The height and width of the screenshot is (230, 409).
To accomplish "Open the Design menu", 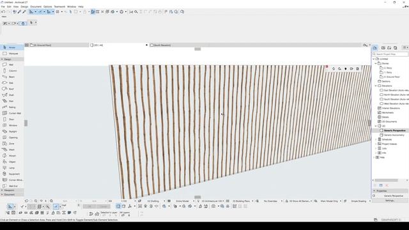I will pos(24,6).
